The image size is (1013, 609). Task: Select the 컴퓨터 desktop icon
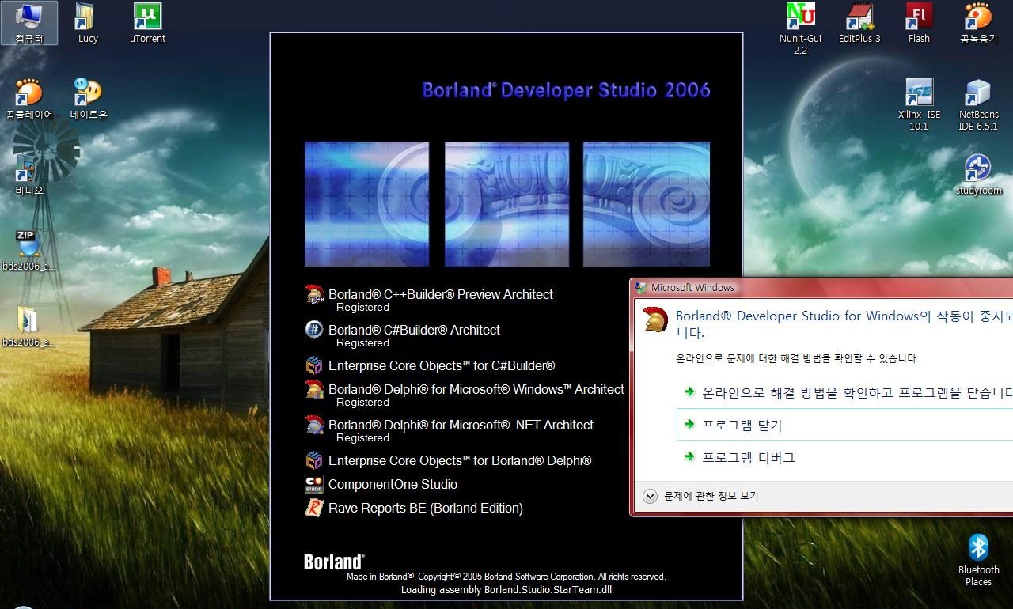click(28, 17)
